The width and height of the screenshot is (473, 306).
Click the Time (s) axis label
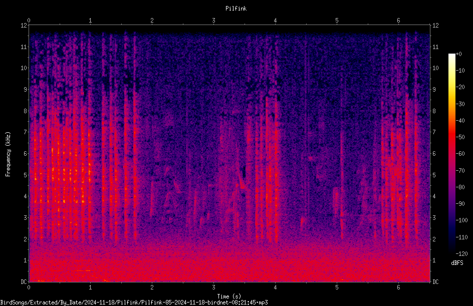coord(229,296)
